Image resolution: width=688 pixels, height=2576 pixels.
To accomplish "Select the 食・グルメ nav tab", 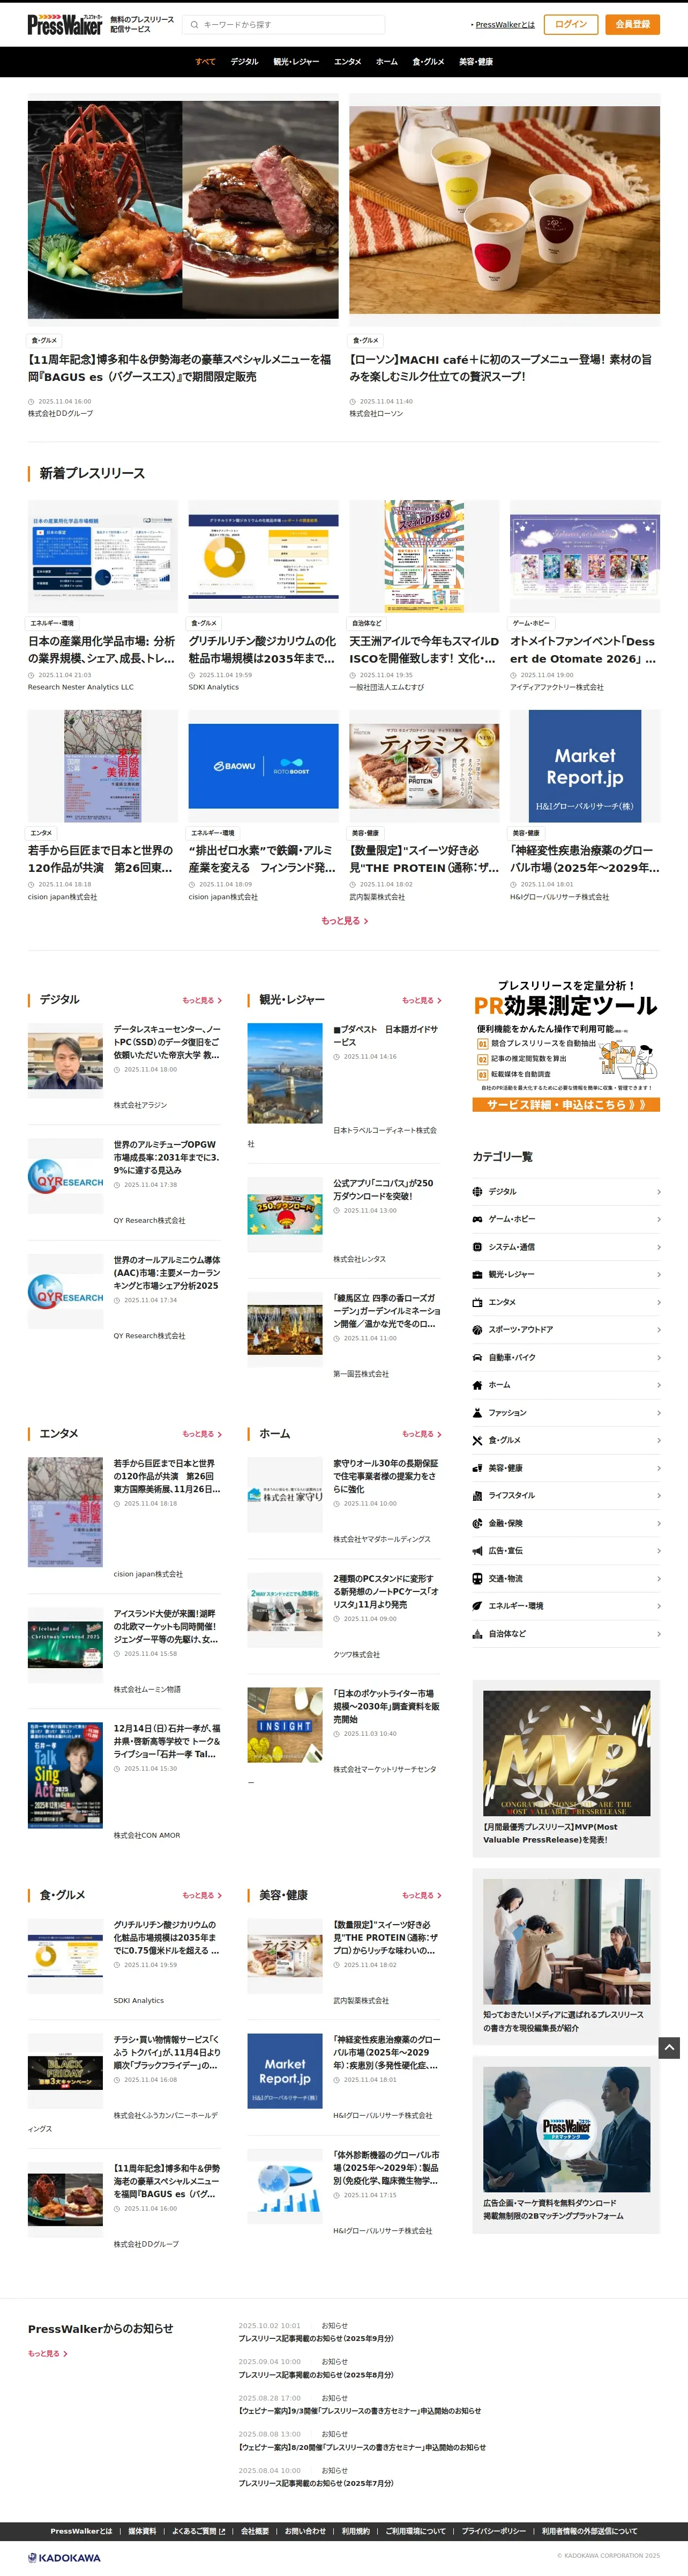I will (x=428, y=62).
